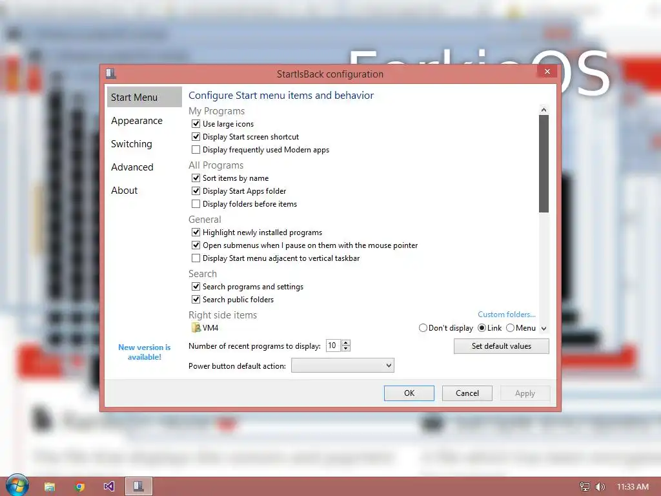The image size is (661, 496).
Task: Select StartIsBack taskbar button
Action: point(138,486)
